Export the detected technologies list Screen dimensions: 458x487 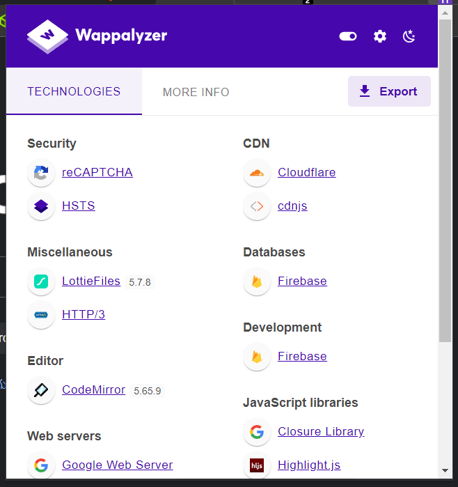click(389, 92)
